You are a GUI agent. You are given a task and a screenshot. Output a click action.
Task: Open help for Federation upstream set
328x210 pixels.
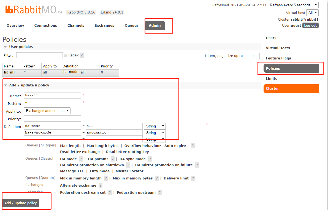coord(110,192)
